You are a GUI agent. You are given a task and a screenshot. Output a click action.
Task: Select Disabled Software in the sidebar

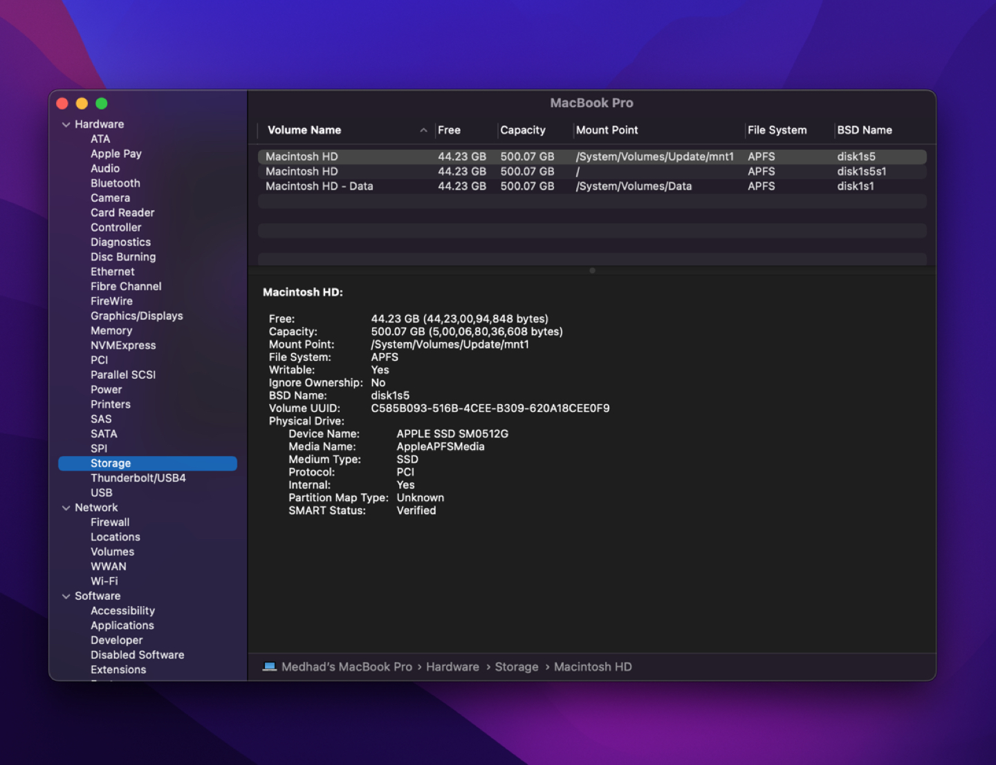(138, 655)
